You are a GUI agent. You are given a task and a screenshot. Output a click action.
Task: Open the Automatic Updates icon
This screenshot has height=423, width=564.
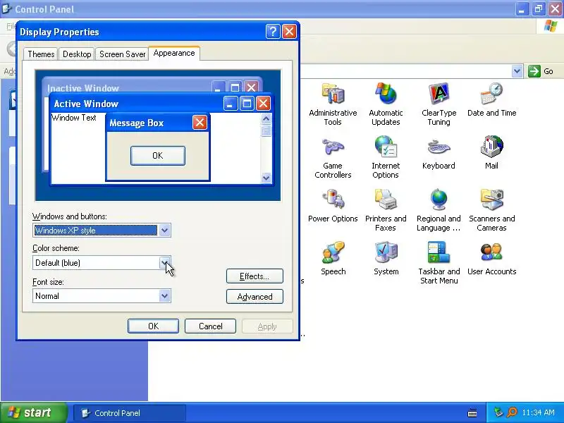(386, 94)
